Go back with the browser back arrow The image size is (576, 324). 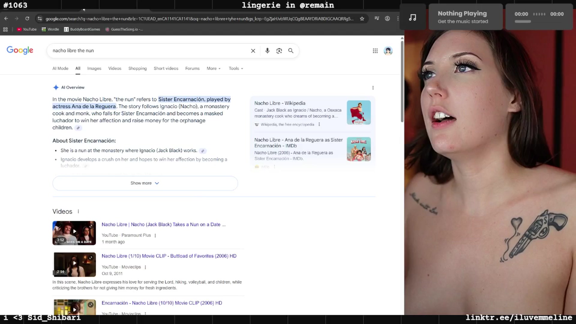point(6,19)
